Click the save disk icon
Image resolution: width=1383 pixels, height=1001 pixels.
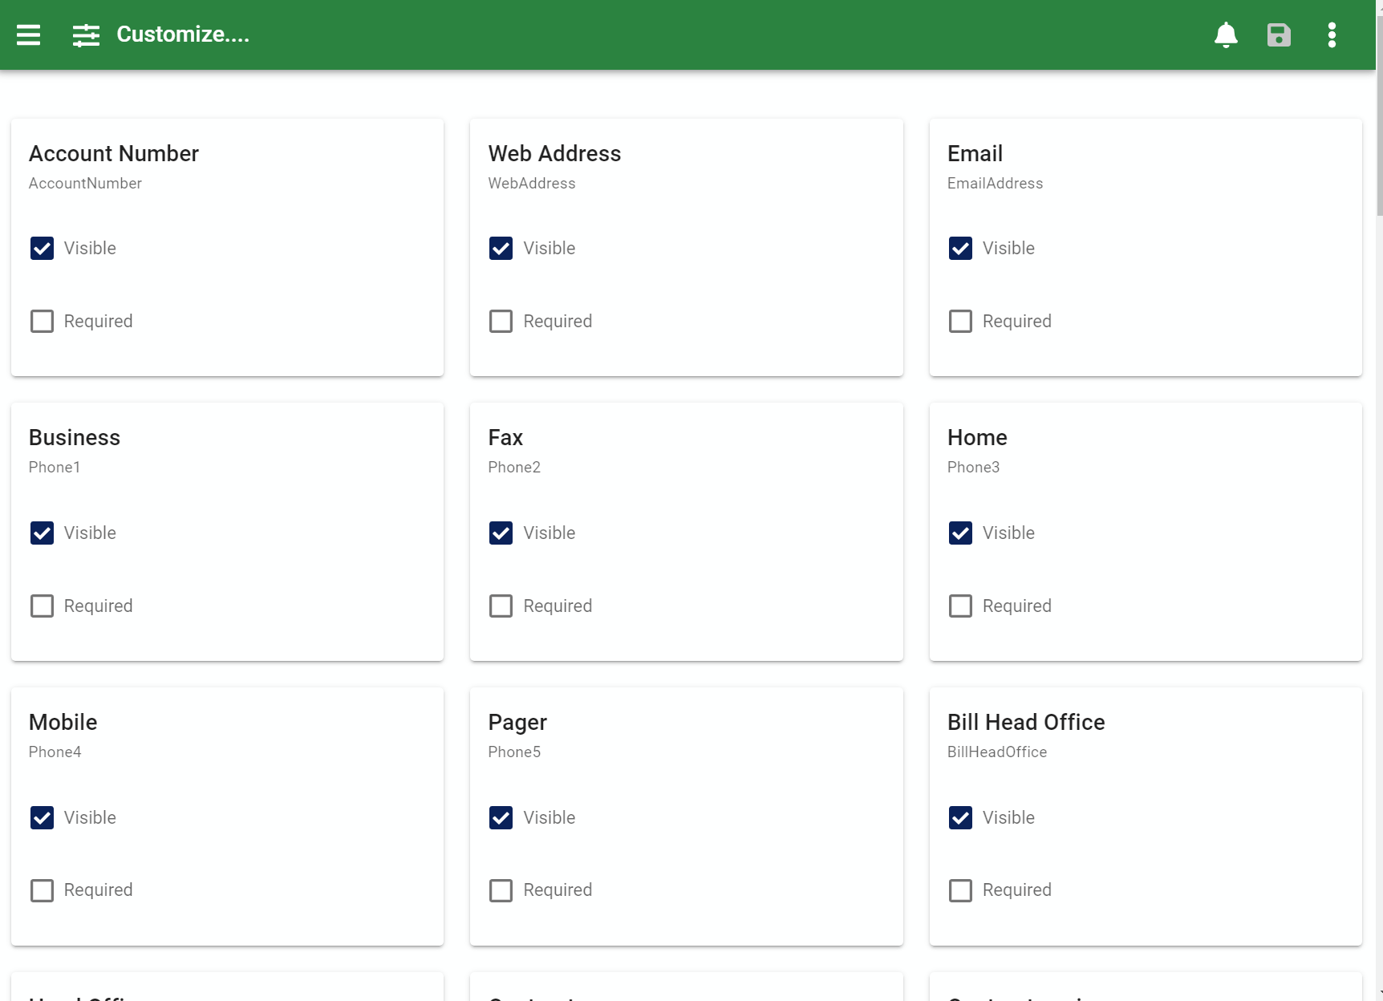tap(1279, 34)
